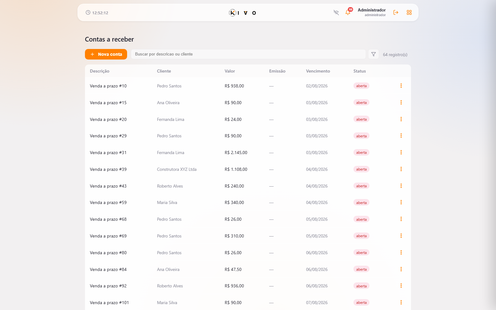
Task: Open actions menu for Venda a prazo #92
Action: tap(401, 286)
